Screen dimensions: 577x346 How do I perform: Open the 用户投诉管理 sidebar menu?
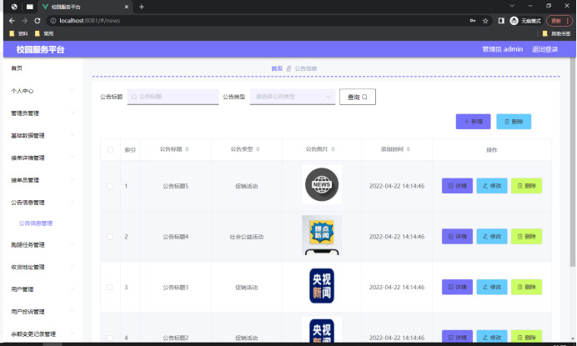pyautogui.click(x=43, y=312)
